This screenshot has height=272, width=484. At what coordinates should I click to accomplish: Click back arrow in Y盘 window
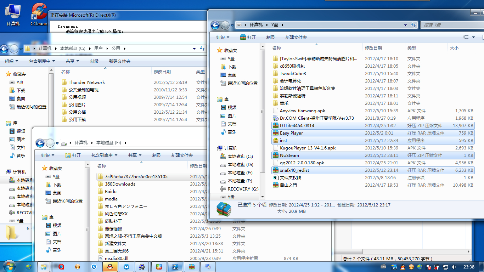point(215,25)
